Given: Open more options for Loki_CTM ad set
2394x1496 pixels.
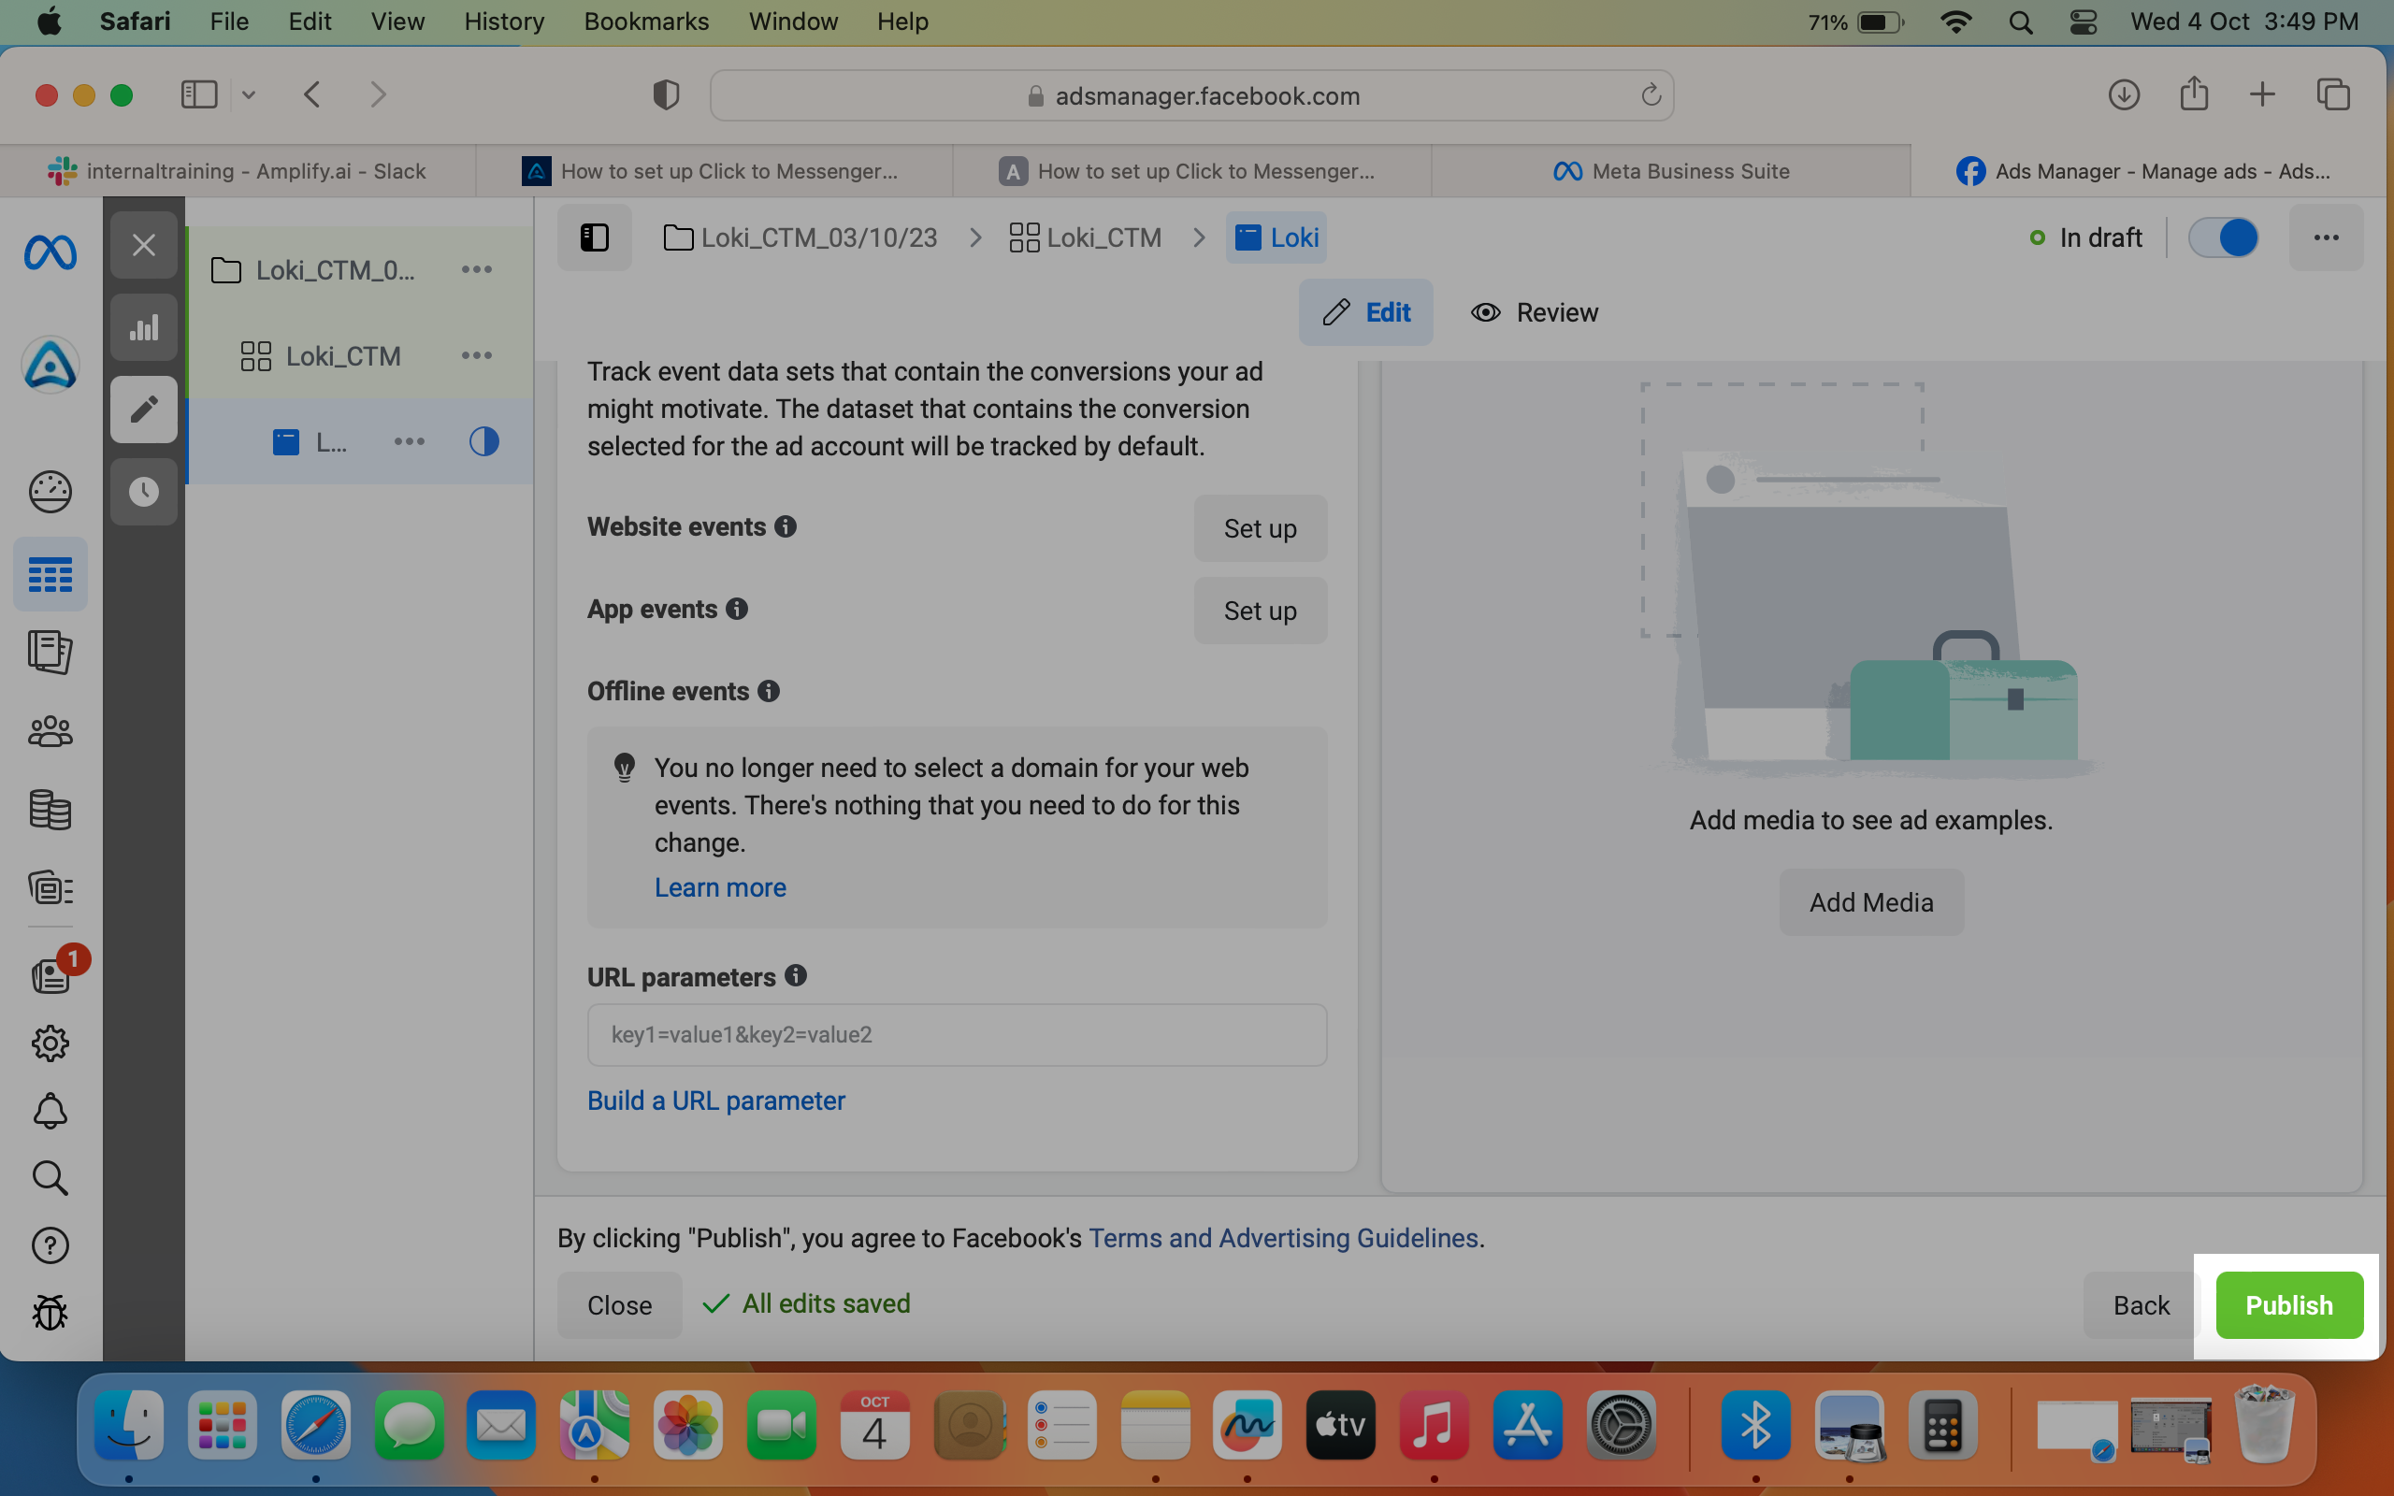Looking at the screenshot, I should pos(477,355).
